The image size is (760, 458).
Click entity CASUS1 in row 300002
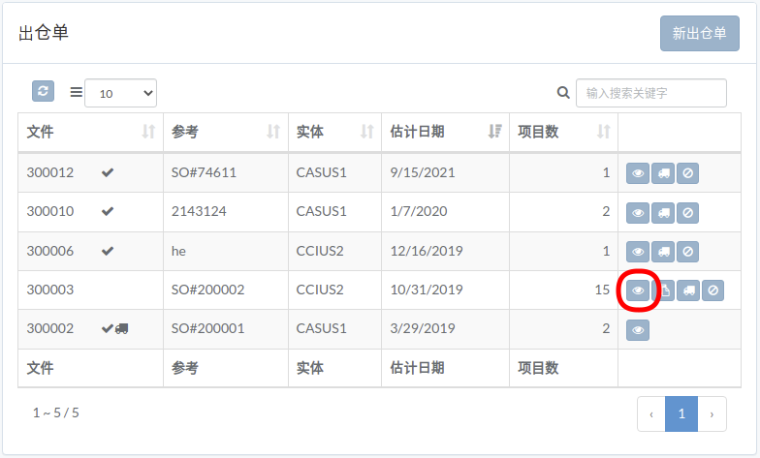(322, 329)
